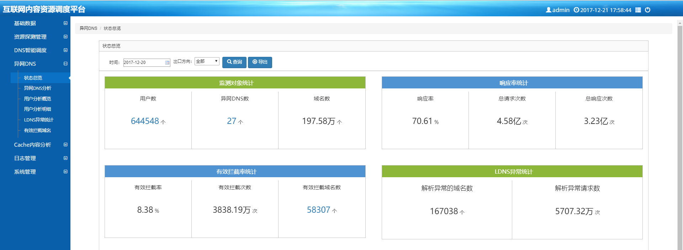Click the admin user icon

[x=549, y=10]
